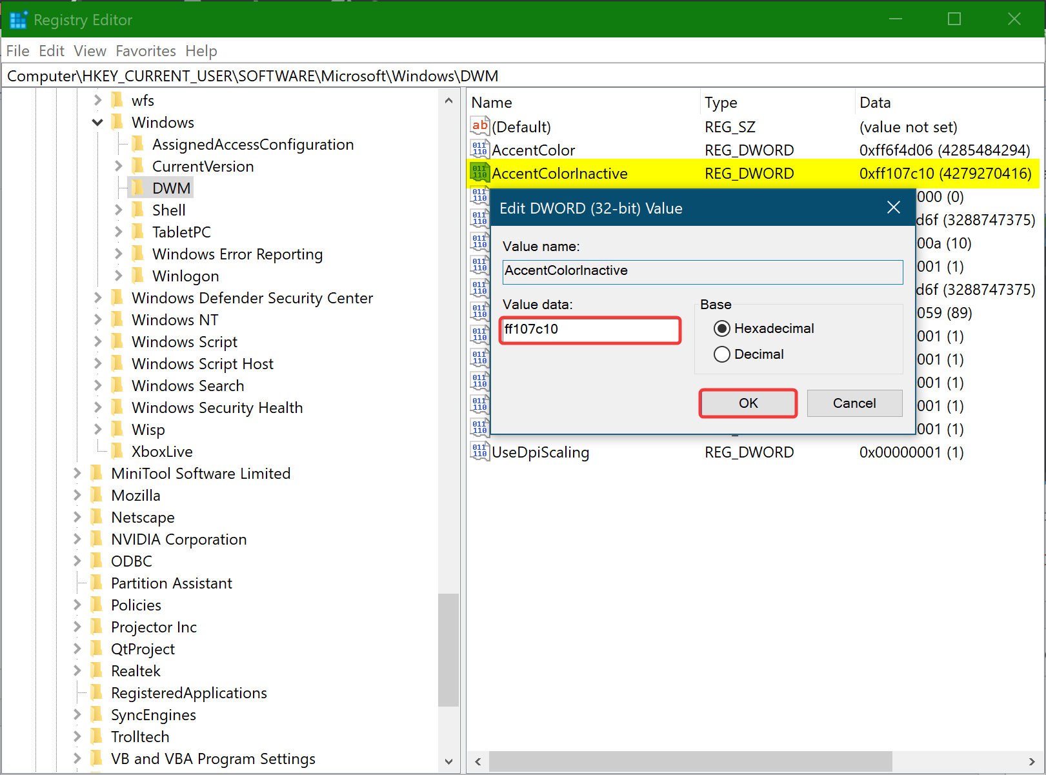1046x775 pixels.
Task: Select the VB and VBA Program Settings key
Action: 213,759
